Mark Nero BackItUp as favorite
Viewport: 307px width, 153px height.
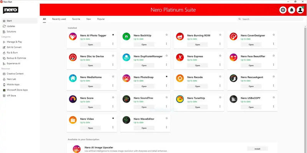[167, 35]
